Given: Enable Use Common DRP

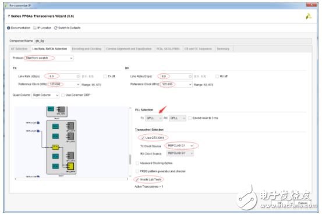Looking at the screenshot, I should click(x=63, y=95).
